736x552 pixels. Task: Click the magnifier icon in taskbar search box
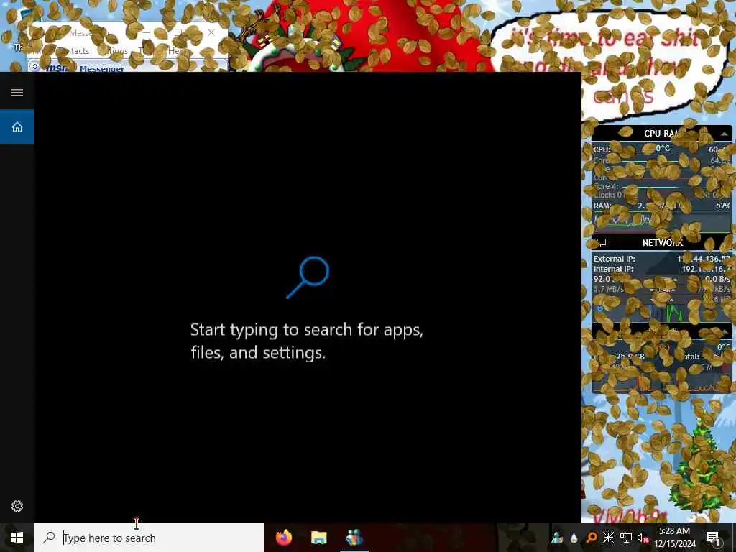click(49, 538)
